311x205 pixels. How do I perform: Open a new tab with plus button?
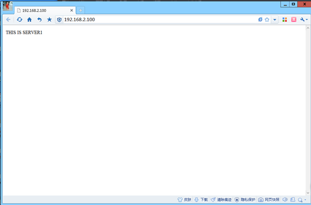click(80, 11)
